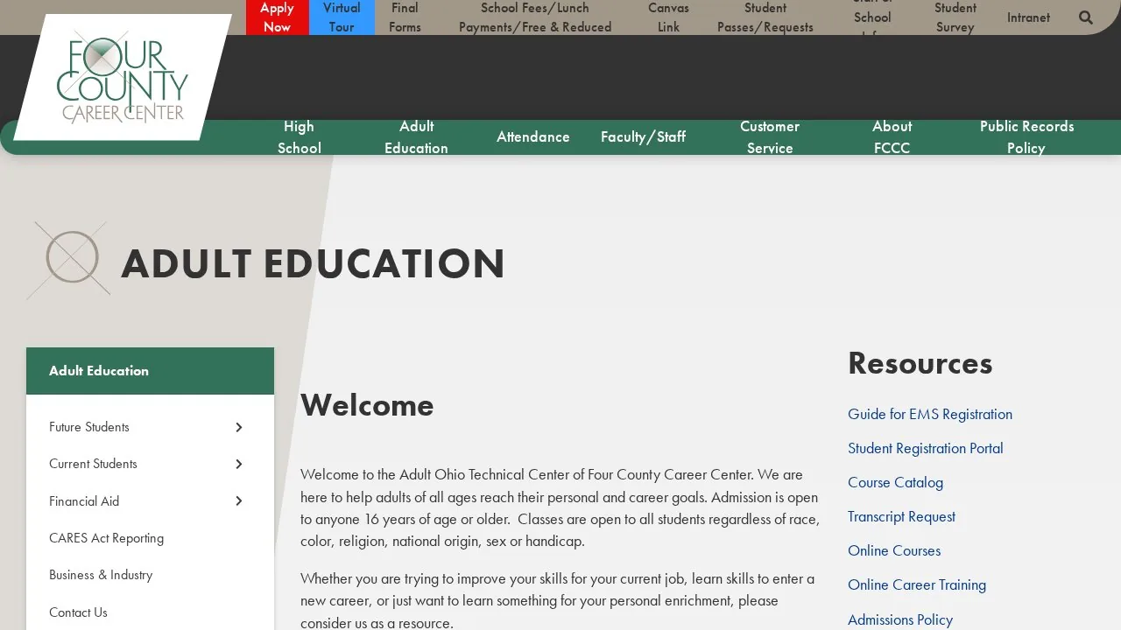View the Course Catalog resource link
1121x630 pixels.
tap(895, 482)
